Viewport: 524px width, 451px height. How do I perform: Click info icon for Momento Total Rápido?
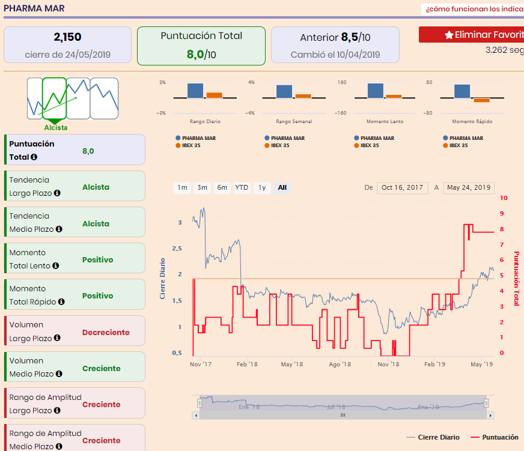[x=61, y=301]
